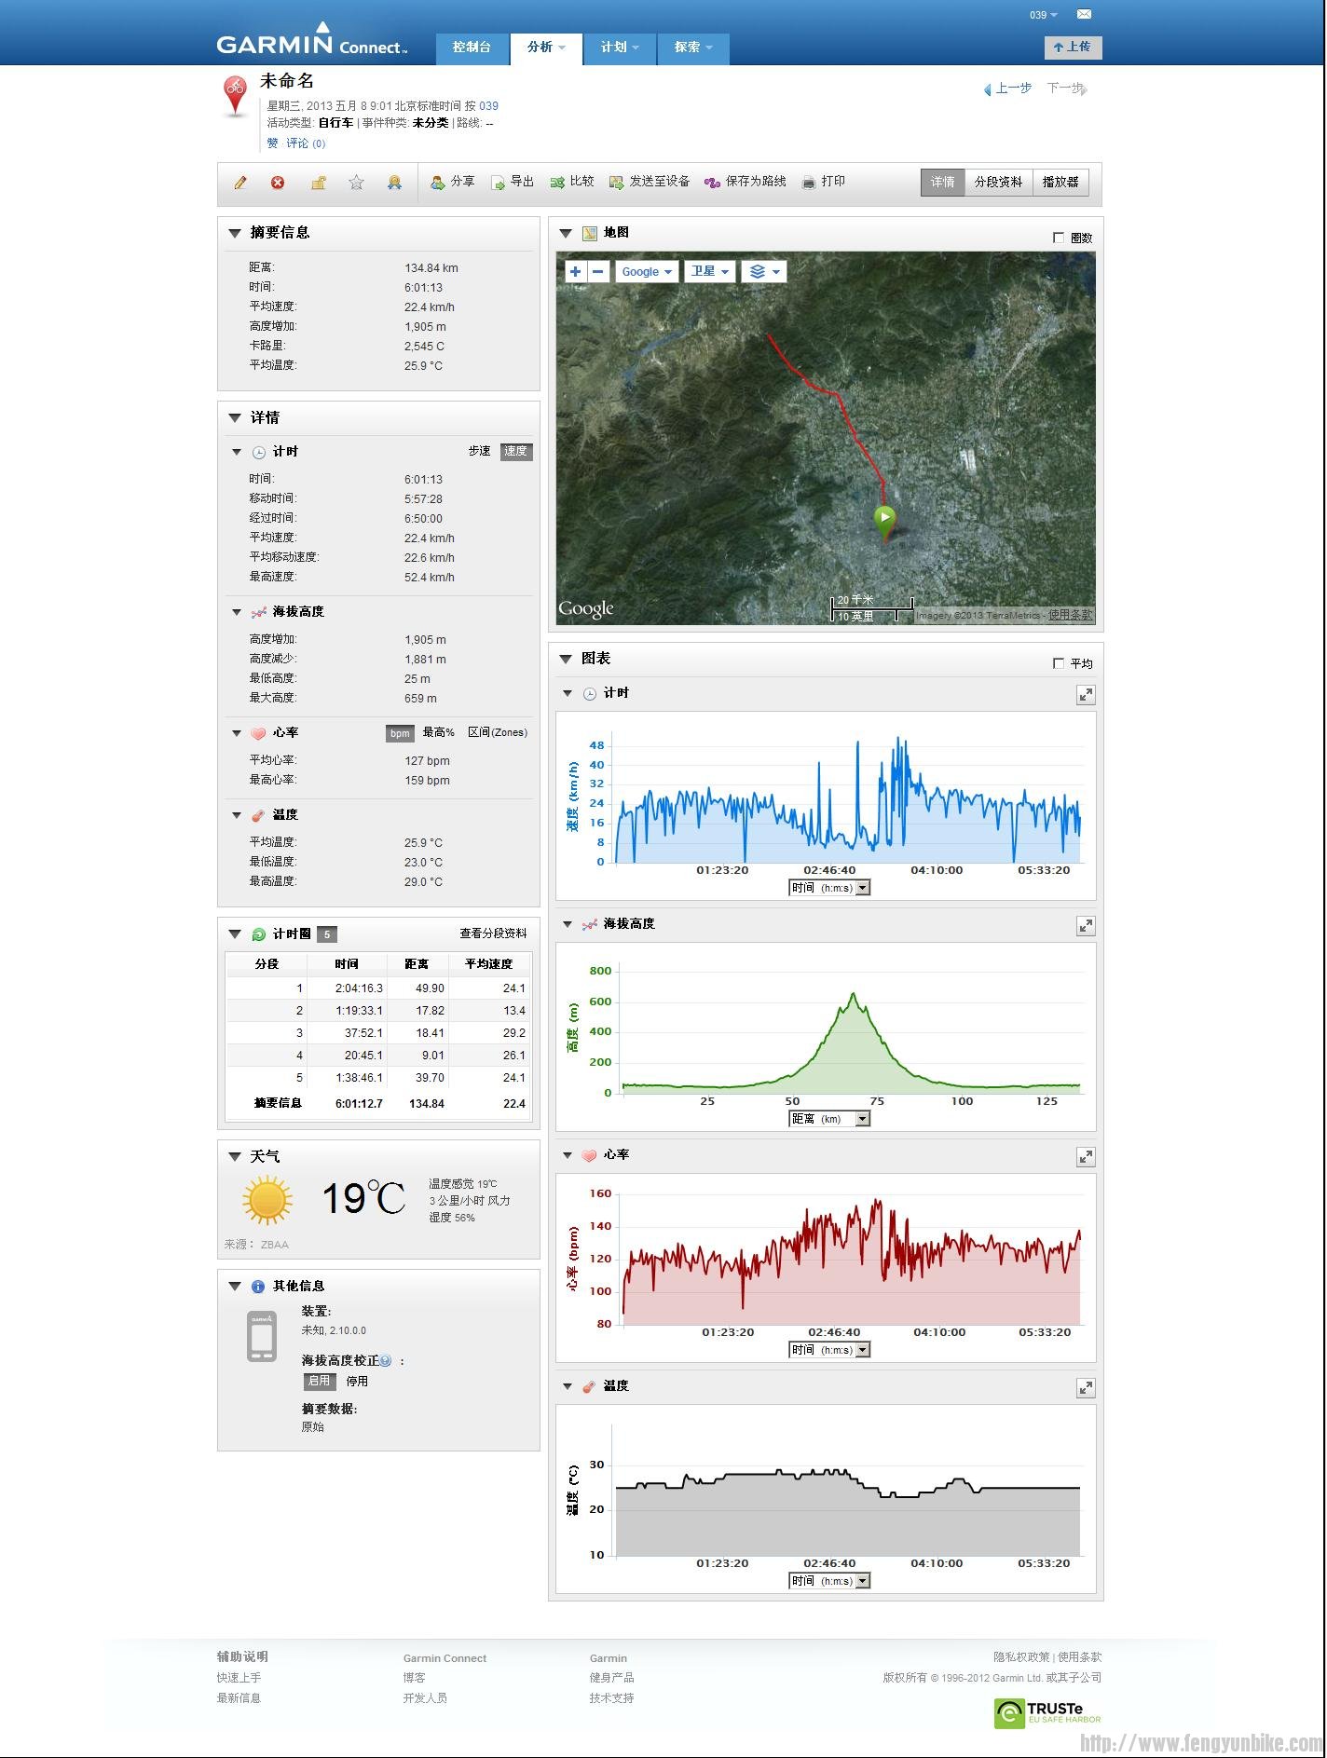Open the 计划 plan menu tab
1327x1758 pixels.
(620, 48)
